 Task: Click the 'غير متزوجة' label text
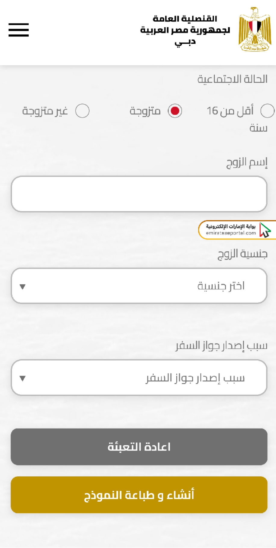coord(45,111)
